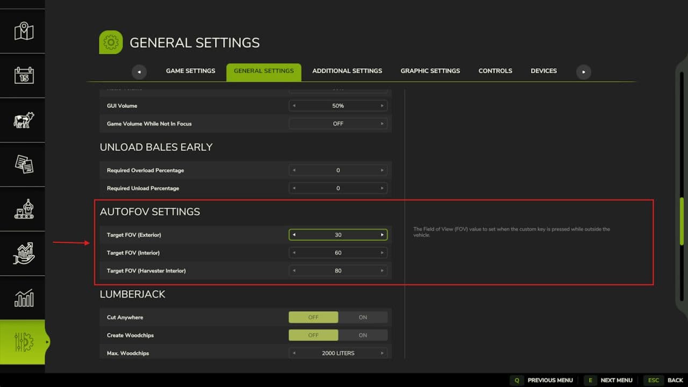Open the calendar sidebar icon
Viewport: 688px width, 387px height.
point(24,75)
